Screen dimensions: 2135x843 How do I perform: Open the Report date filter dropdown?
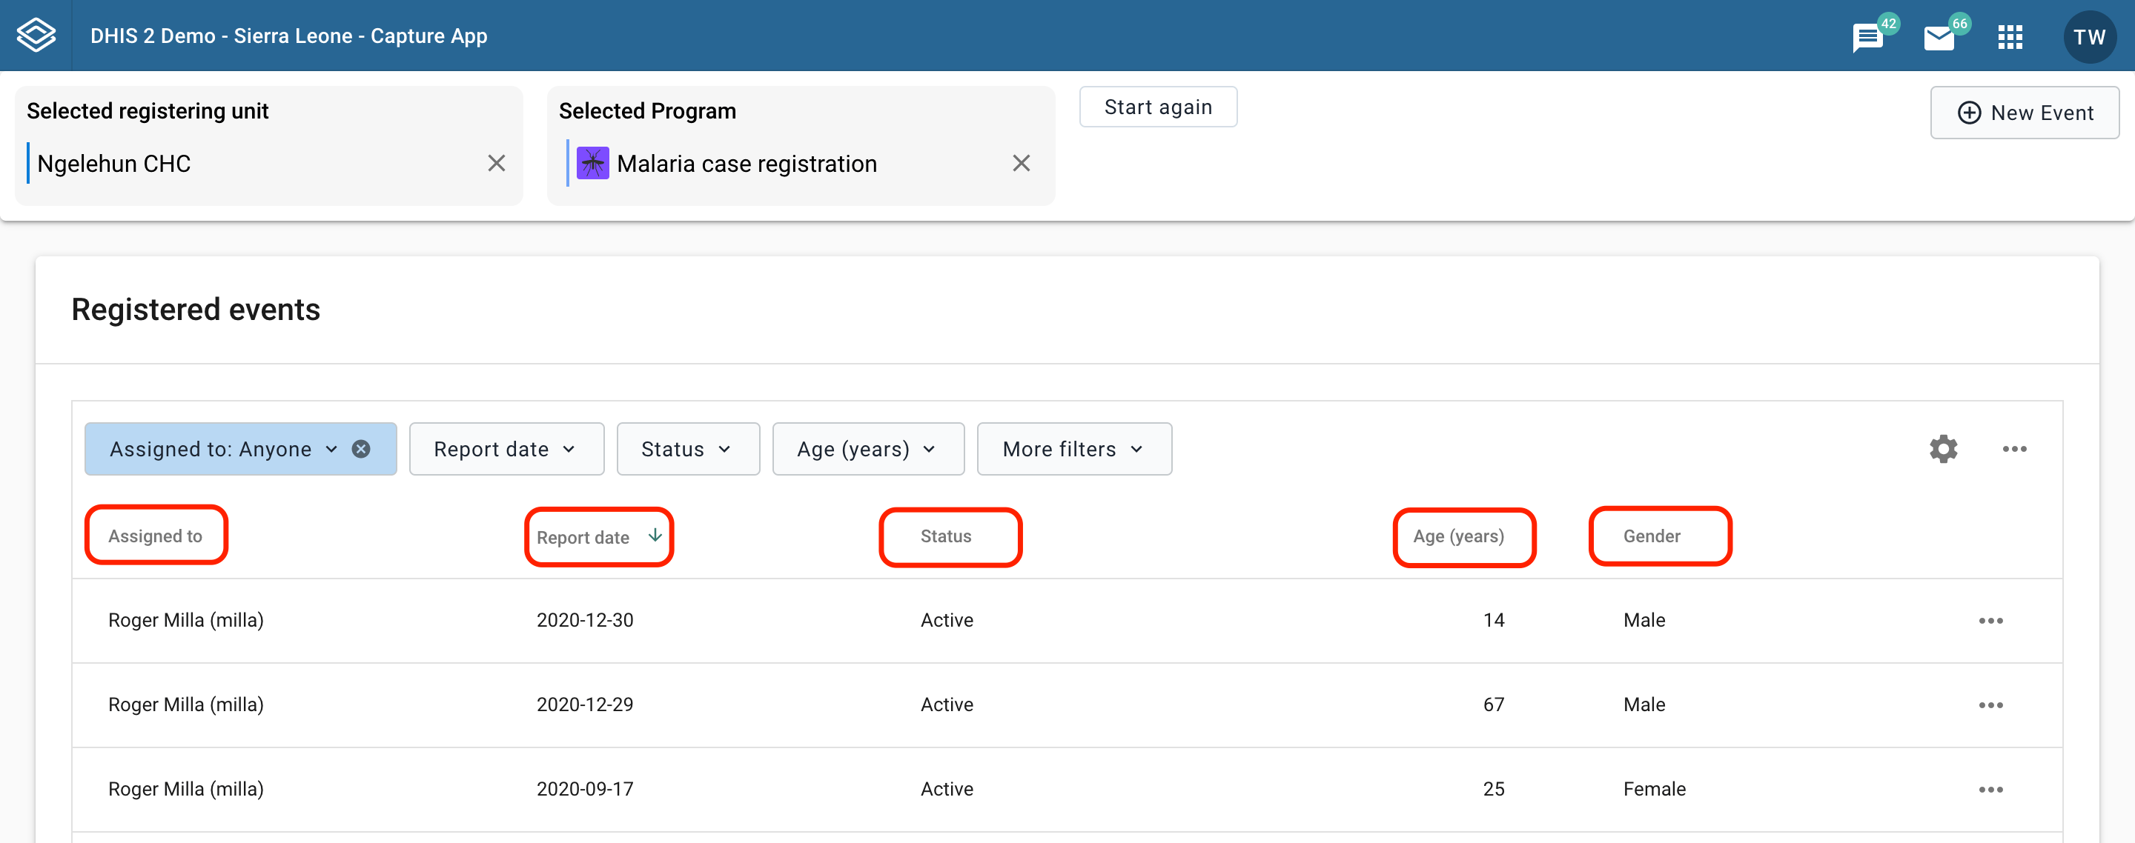[x=506, y=449]
